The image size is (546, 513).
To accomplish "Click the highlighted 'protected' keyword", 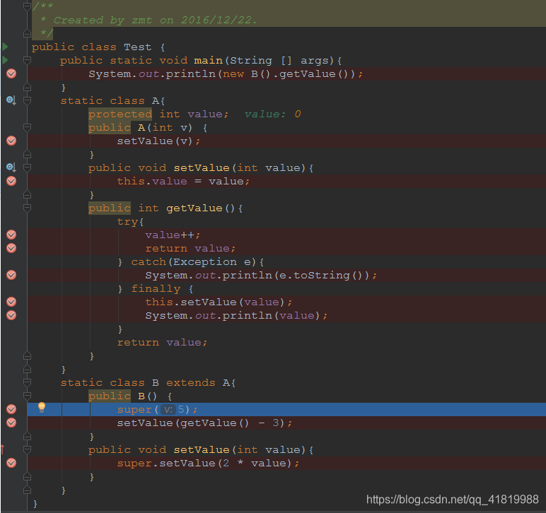I will tap(120, 114).
